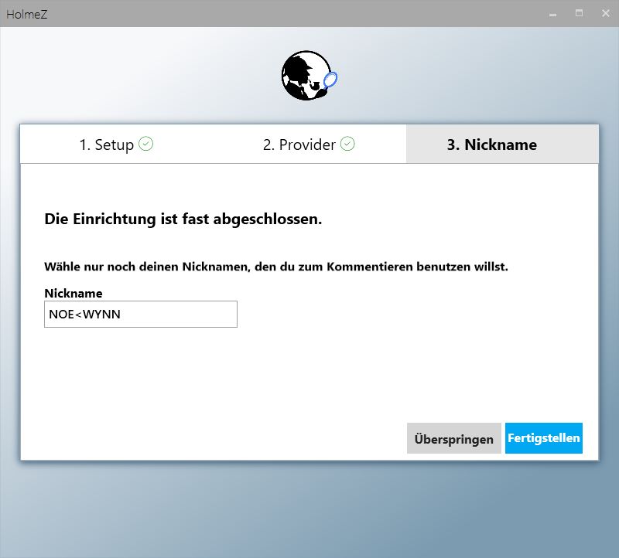
Task: Switch to the 2. Provider tab
Action: click(x=309, y=145)
